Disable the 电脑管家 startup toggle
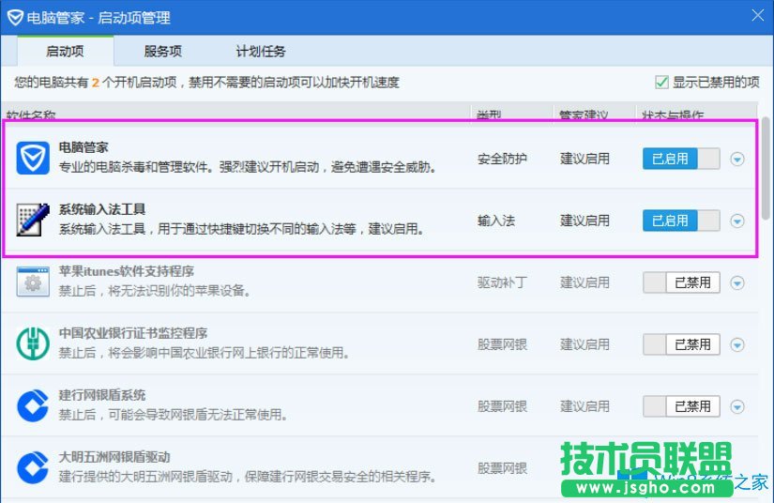 (x=681, y=159)
